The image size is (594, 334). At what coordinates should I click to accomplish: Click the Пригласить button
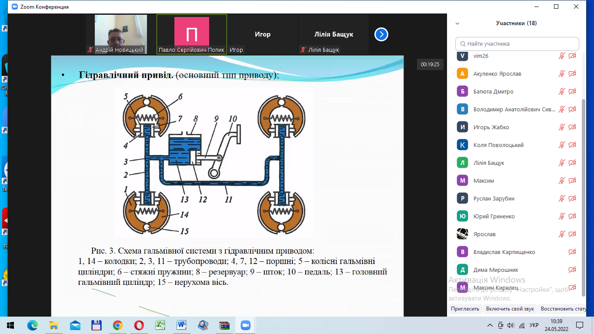[465, 309]
